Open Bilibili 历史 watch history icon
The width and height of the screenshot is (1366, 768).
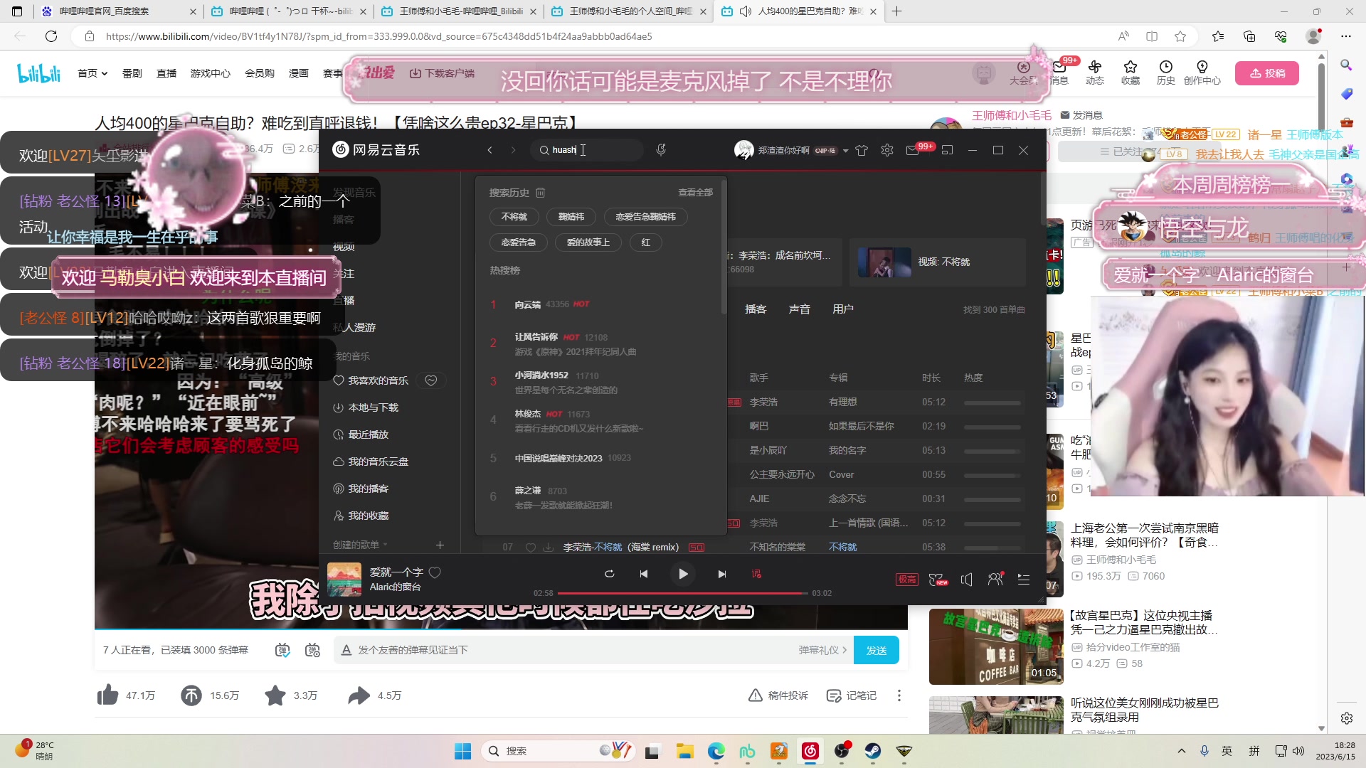[1165, 73]
